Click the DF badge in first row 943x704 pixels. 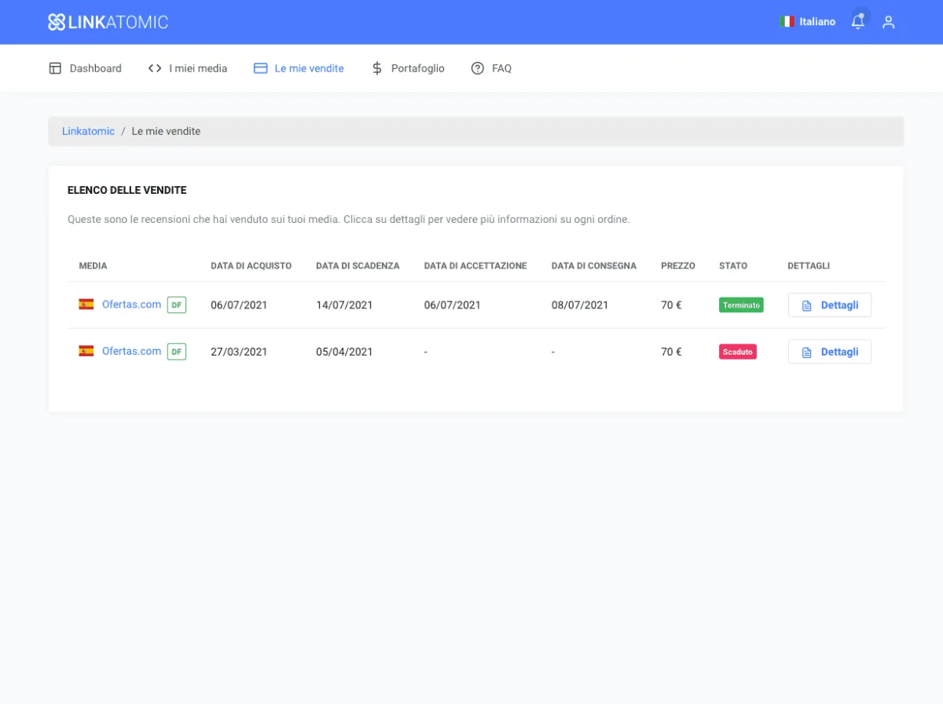click(177, 305)
